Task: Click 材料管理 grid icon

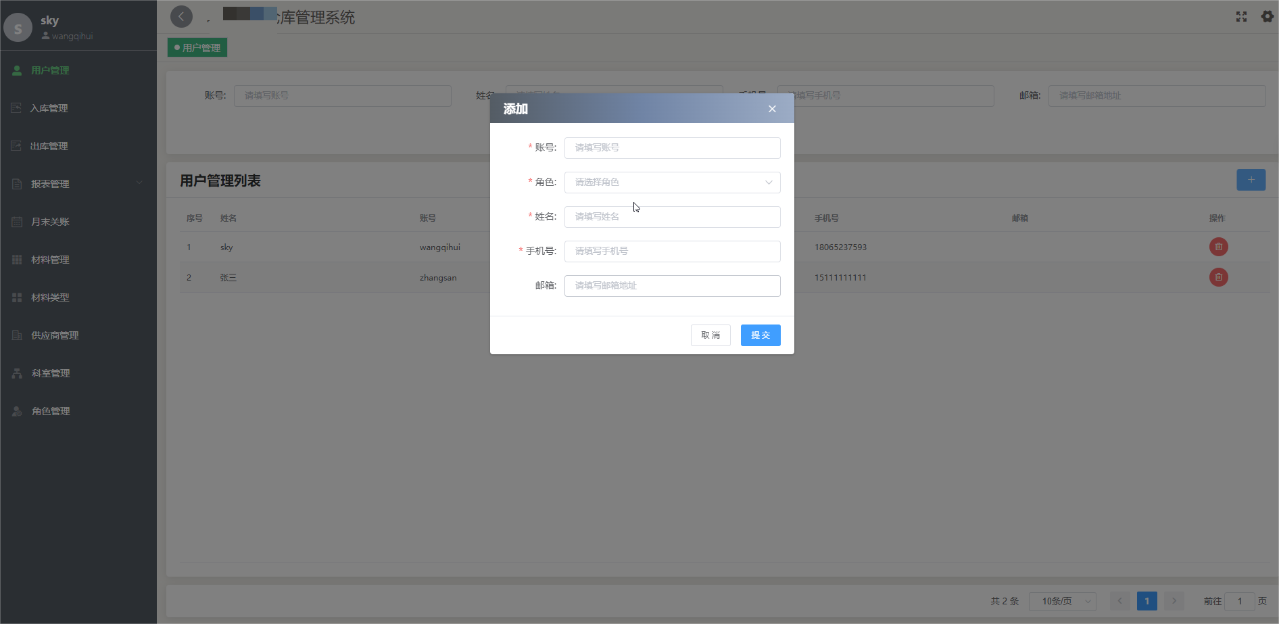Action: [x=17, y=260]
